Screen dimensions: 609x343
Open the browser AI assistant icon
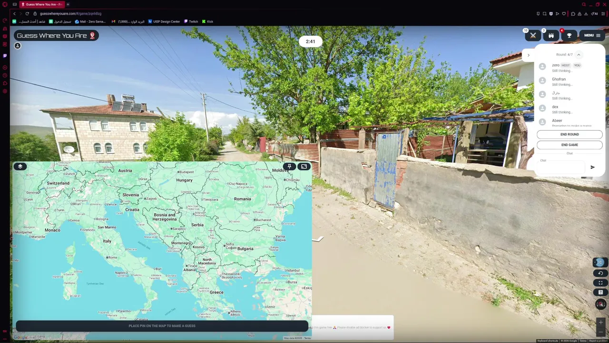tap(595, 14)
